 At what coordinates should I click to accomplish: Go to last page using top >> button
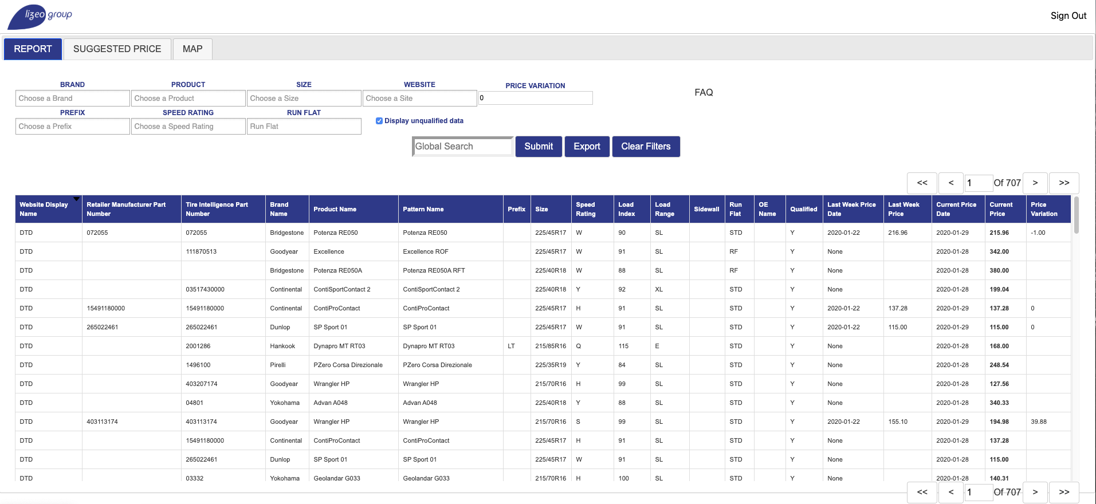point(1064,183)
